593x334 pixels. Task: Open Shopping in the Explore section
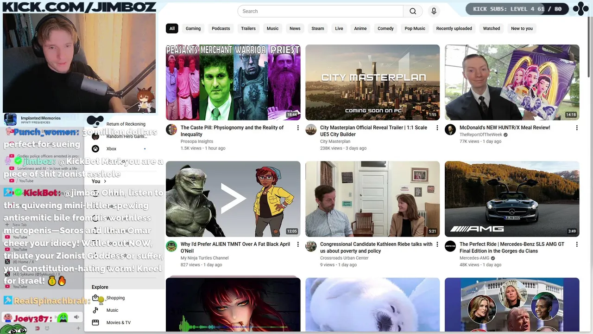(x=115, y=298)
